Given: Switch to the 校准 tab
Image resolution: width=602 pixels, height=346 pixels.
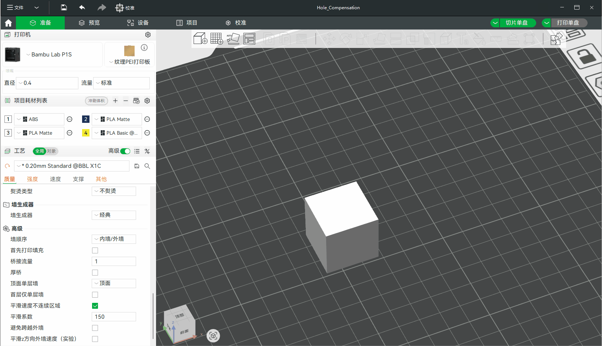Looking at the screenshot, I should [x=236, y=23].
